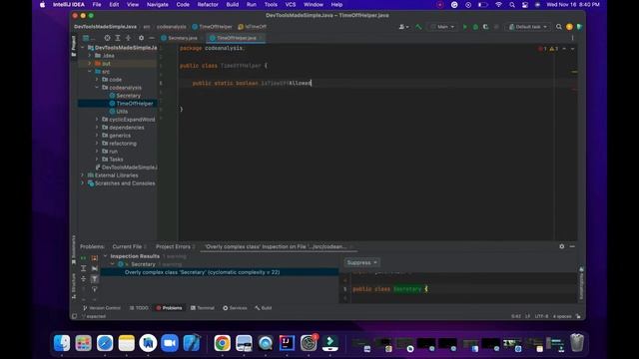Select opened file target icon in Project panel

point(107,38)
